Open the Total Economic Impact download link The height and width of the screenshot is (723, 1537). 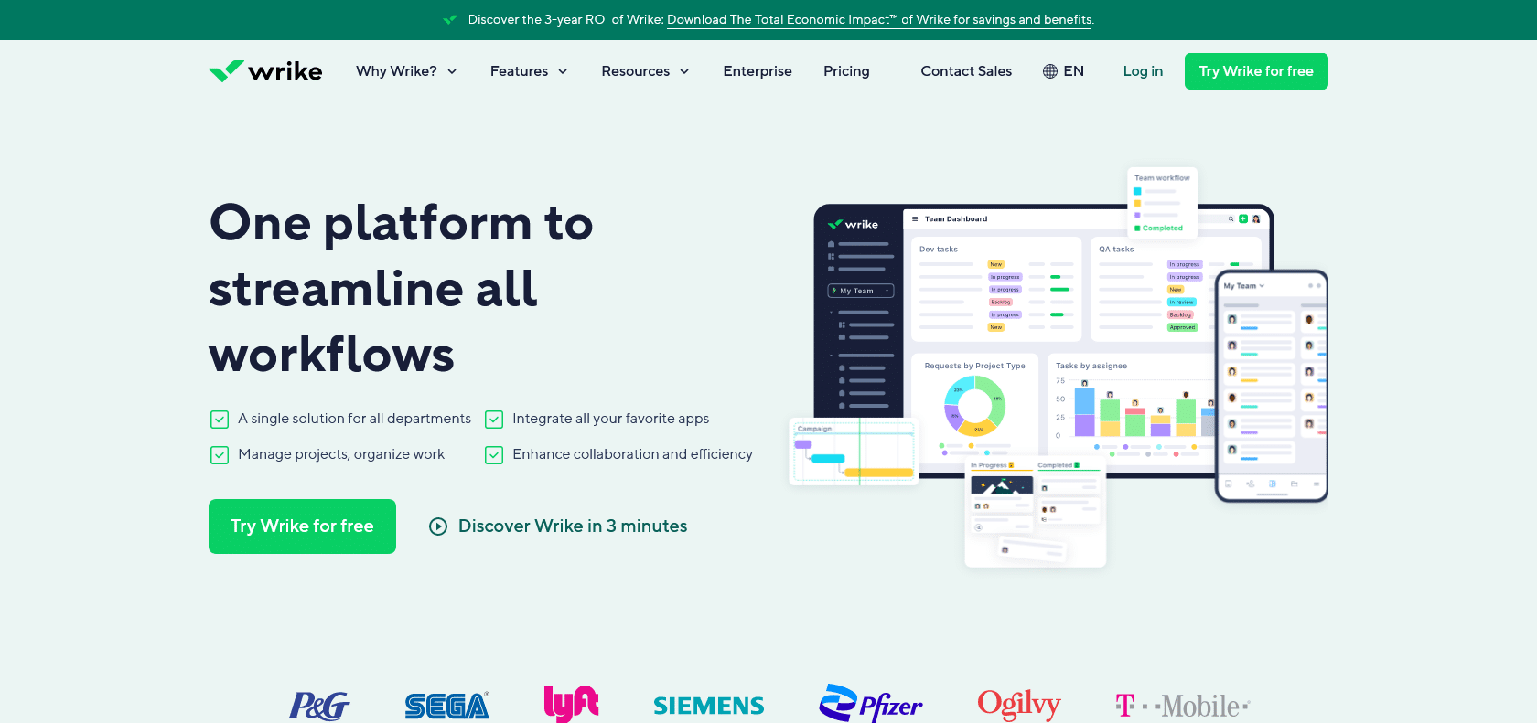click(x=879, y=19)
